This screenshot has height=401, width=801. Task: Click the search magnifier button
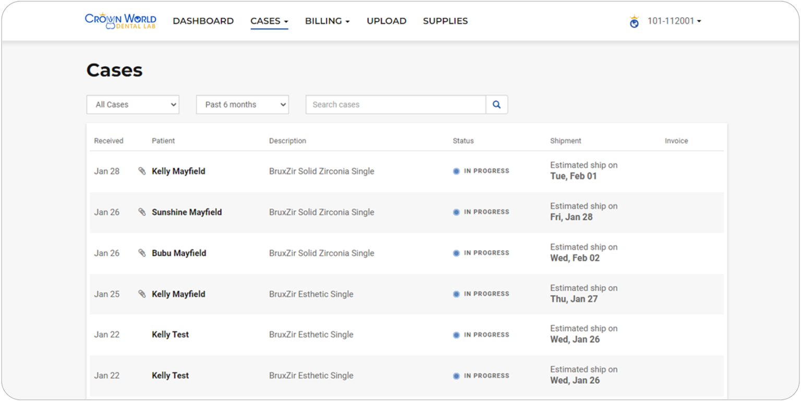(496, 105)
